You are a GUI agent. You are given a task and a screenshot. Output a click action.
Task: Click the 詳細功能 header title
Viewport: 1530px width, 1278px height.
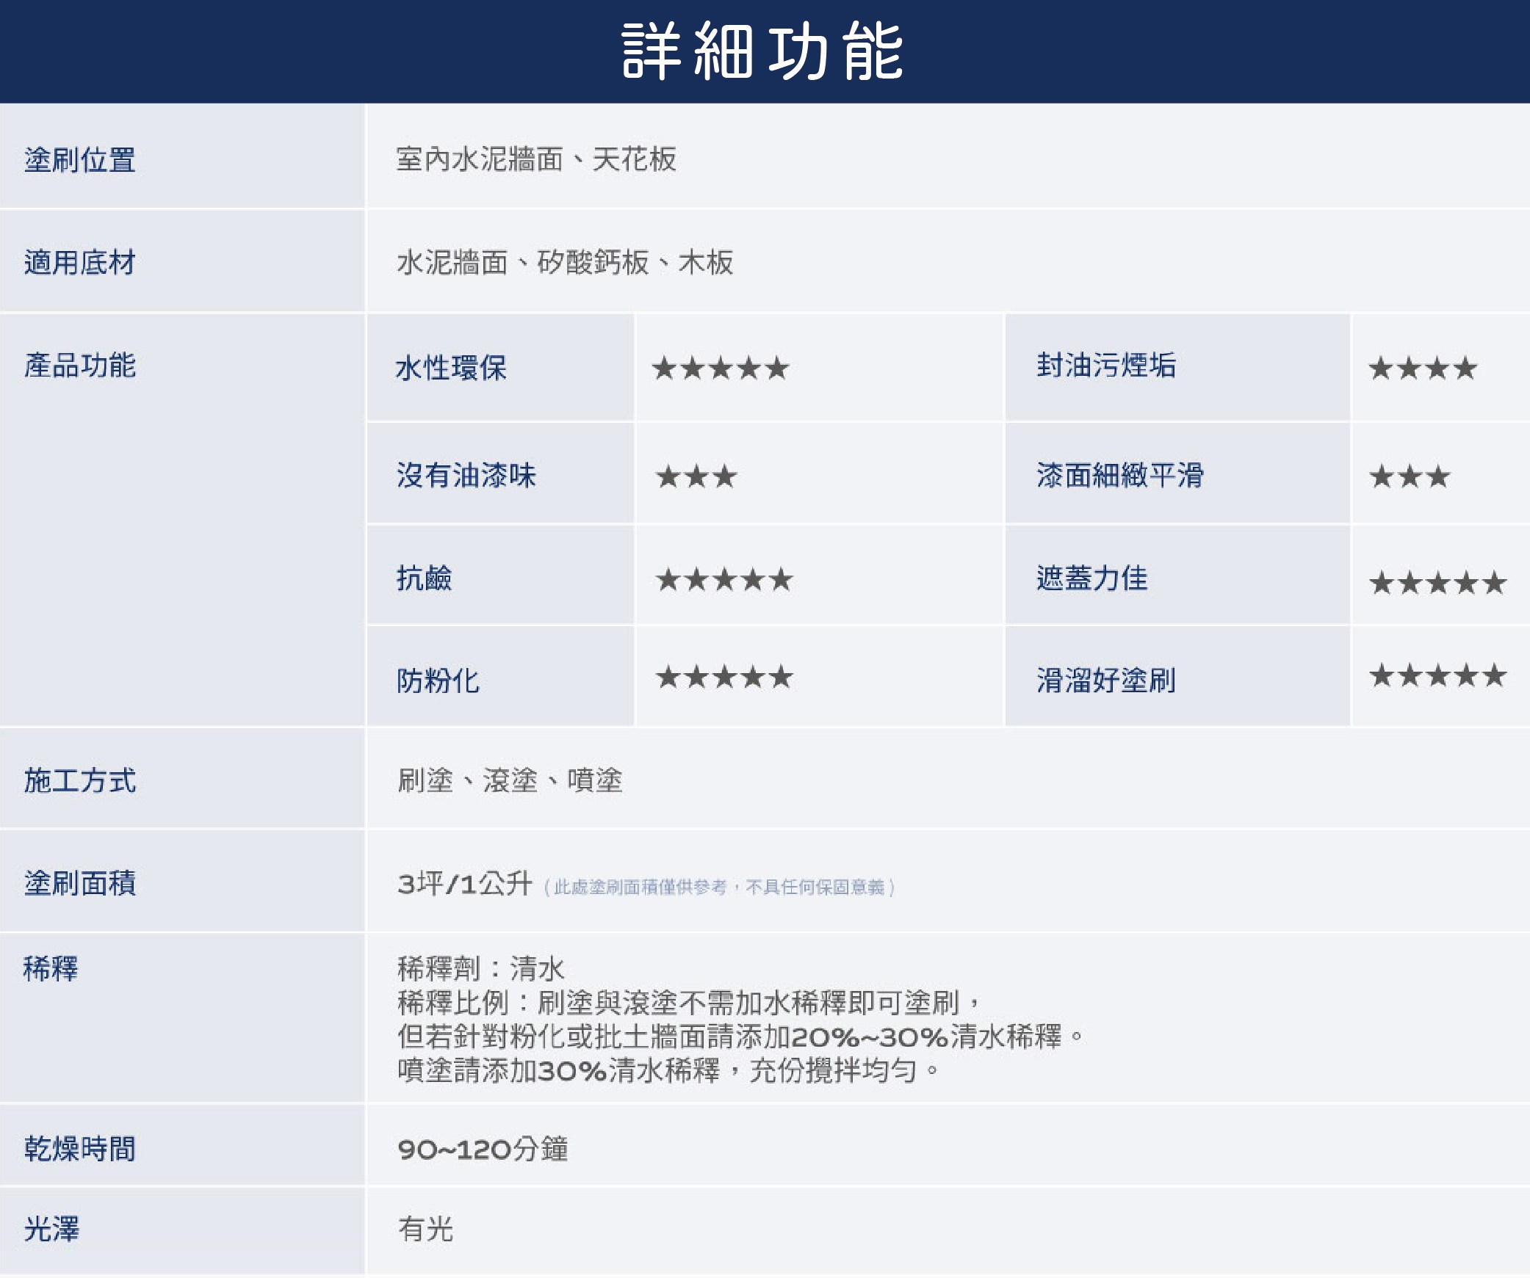(762, 51)
